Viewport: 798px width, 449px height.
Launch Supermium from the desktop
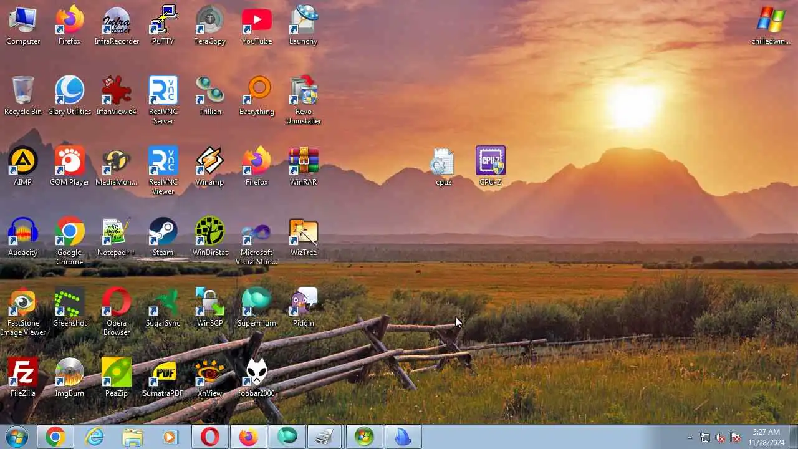tap(257, 307)
